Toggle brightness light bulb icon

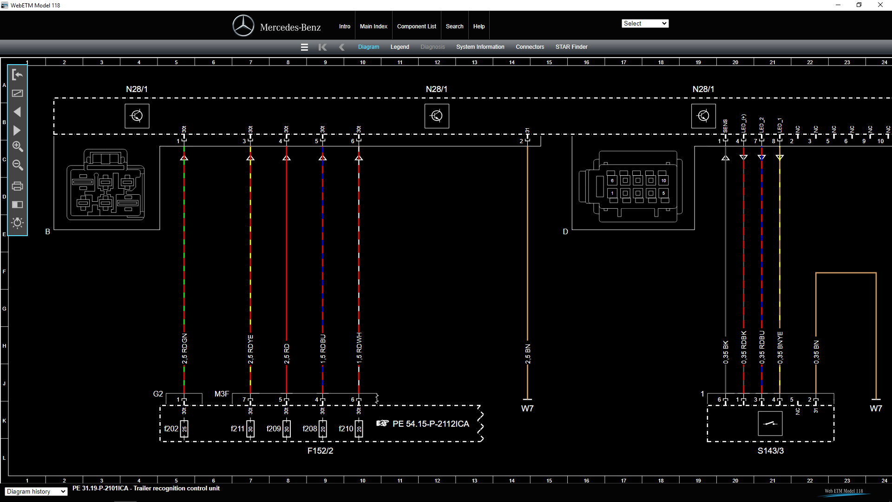tap(18, 223)
